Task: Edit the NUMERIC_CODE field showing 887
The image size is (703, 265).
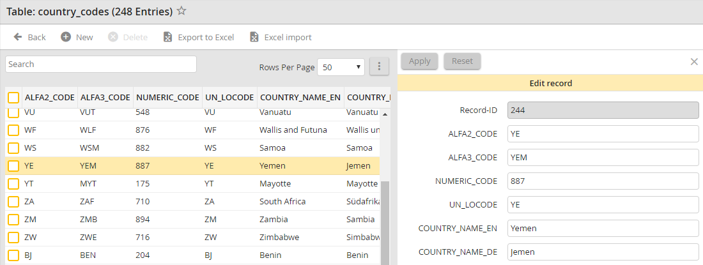Action: click(603, 181)
